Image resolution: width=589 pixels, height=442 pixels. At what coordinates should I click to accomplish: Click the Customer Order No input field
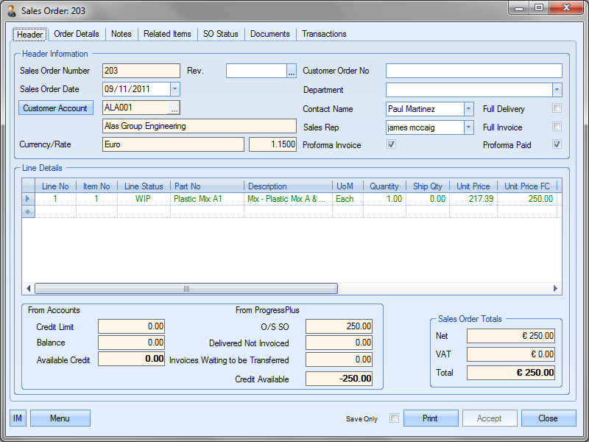[473, 71]
